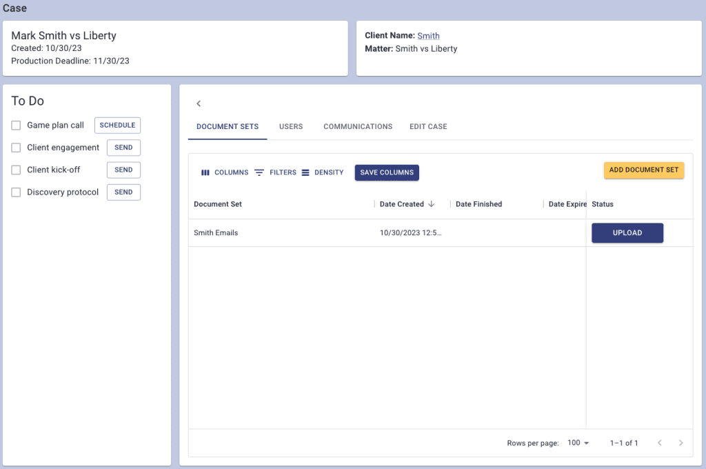Switch to the Users tab
Viewport: 706px width, 469px height.
tap(291, 127)
